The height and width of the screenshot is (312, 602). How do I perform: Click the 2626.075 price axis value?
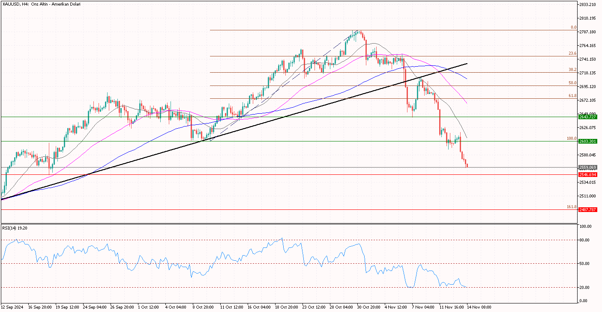pos(588,128)
